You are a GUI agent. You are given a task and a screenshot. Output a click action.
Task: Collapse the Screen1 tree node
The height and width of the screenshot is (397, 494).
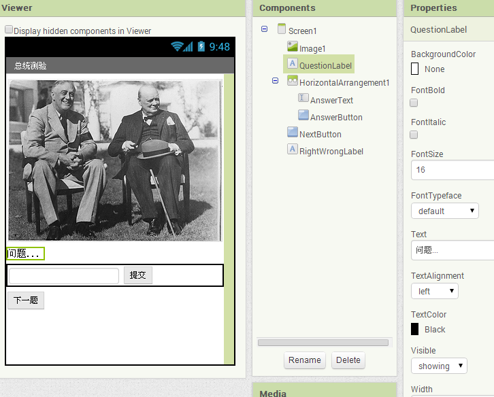pos(264,29)
